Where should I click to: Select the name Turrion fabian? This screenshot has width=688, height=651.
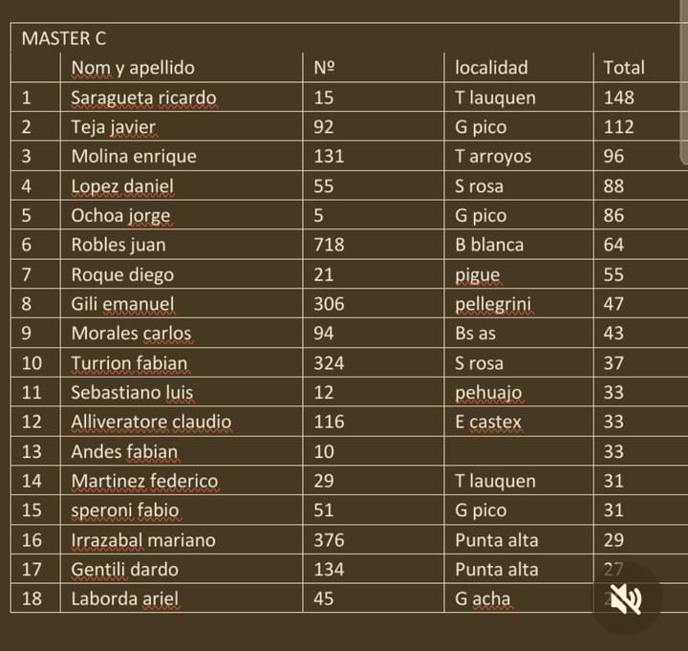[129, 363]
